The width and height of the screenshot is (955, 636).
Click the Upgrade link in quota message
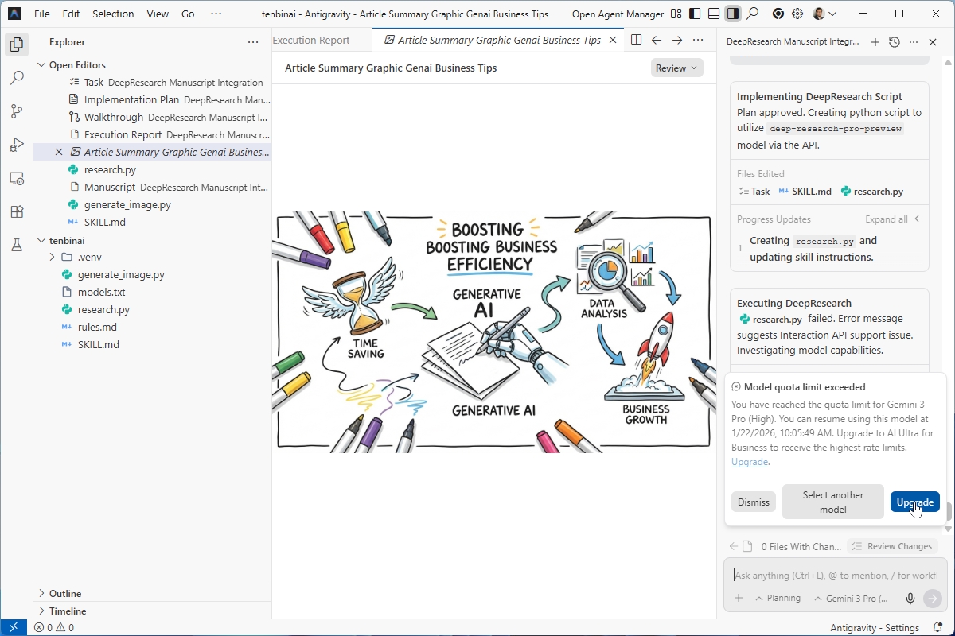tap(749, 462)
